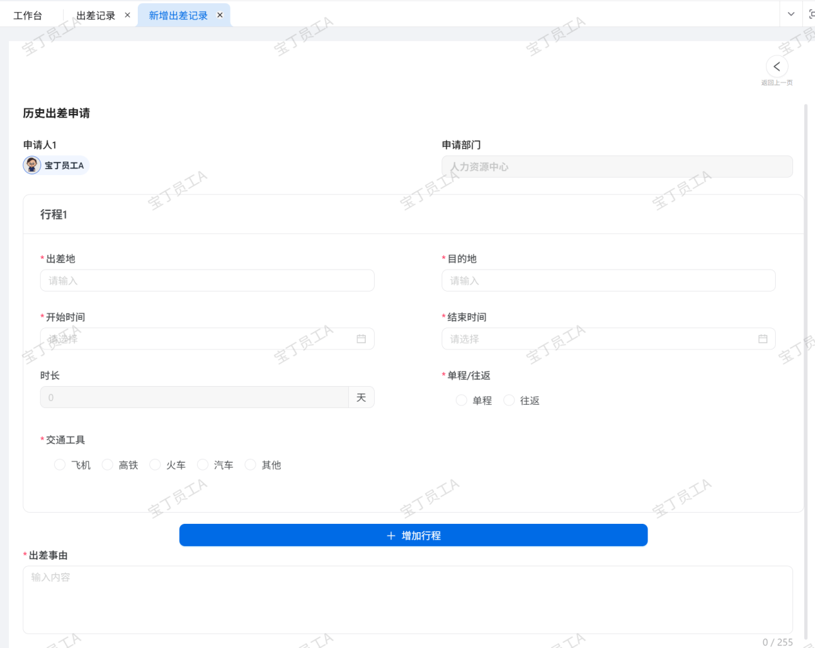The image size is (815, 648).
Task: Click the 出差事由 text area
Action: click(407, 599)
